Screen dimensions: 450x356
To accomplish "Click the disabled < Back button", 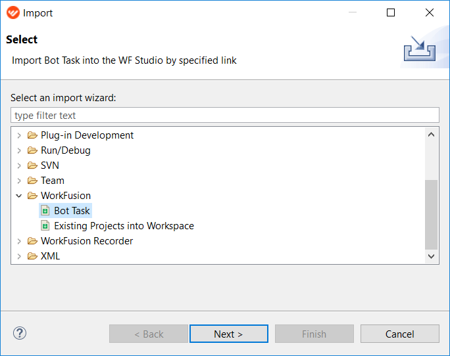I will pyautogui.click(x=149, y=334).
